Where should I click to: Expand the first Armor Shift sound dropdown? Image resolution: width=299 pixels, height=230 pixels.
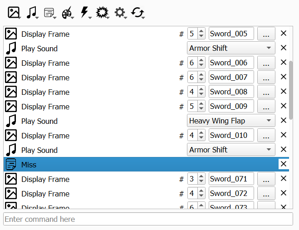(231, 49)
